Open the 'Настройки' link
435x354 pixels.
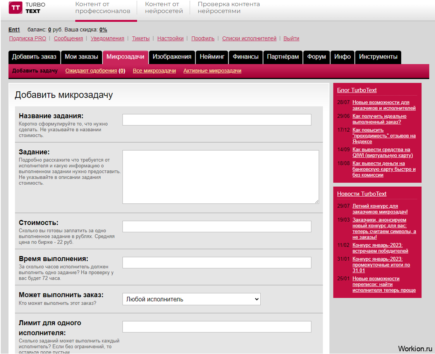click(170, 39)
